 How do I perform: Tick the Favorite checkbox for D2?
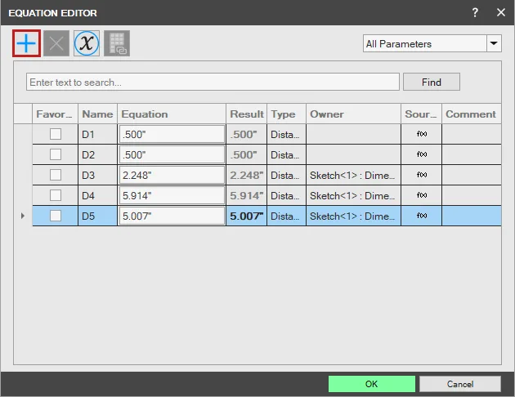[56, 154]
